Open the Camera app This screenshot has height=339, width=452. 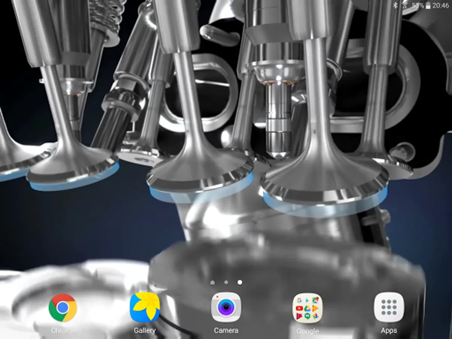point(226,307)
